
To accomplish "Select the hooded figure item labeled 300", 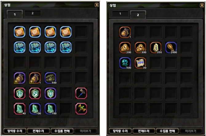I will pyautogui.click(x=141, y=48).
